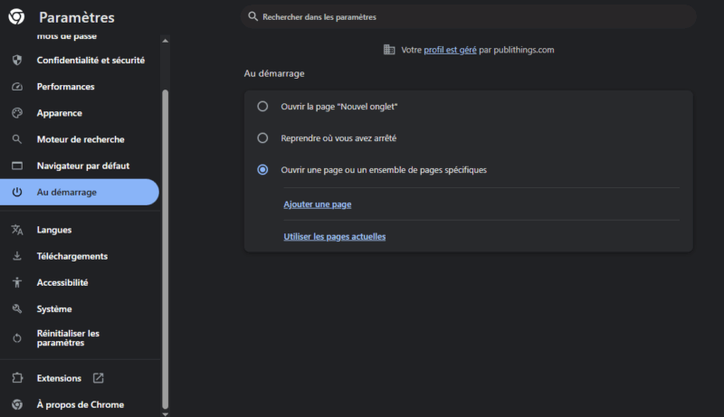Click the search magnifier icon in settings search bar

(x=252, y=16)
